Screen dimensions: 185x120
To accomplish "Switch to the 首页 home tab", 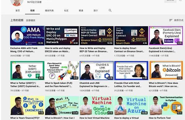I will (18, 10).
